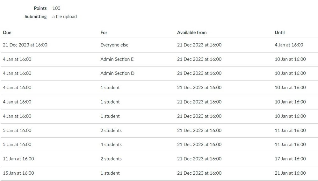Click the '4 Jan at 16:00' until date
This screenshot has height=181, width=318.
tap(289, 45)
